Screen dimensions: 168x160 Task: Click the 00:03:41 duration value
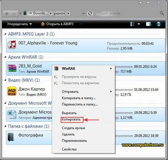point(147,43)
